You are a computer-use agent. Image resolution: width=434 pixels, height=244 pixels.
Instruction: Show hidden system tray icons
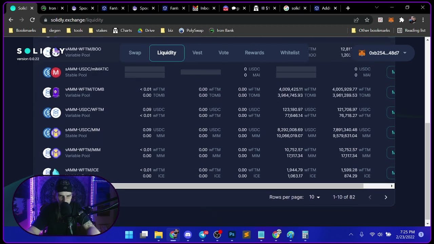pos(351,235)
